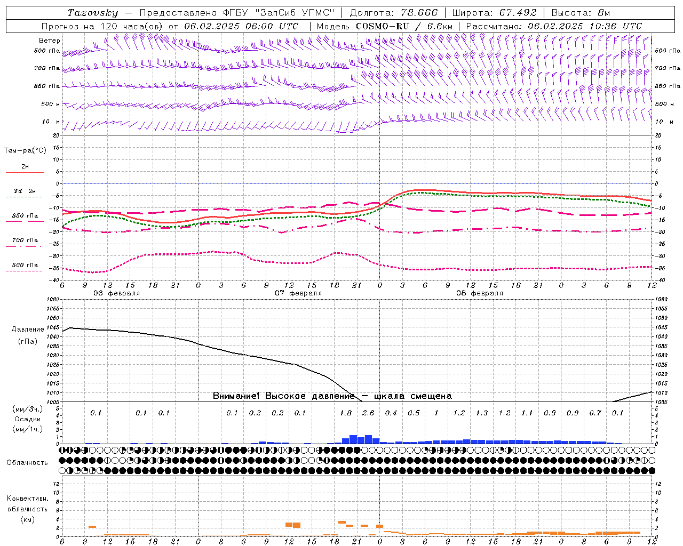Click the station name Tazovsky in the header

click(x=93, y=13)
